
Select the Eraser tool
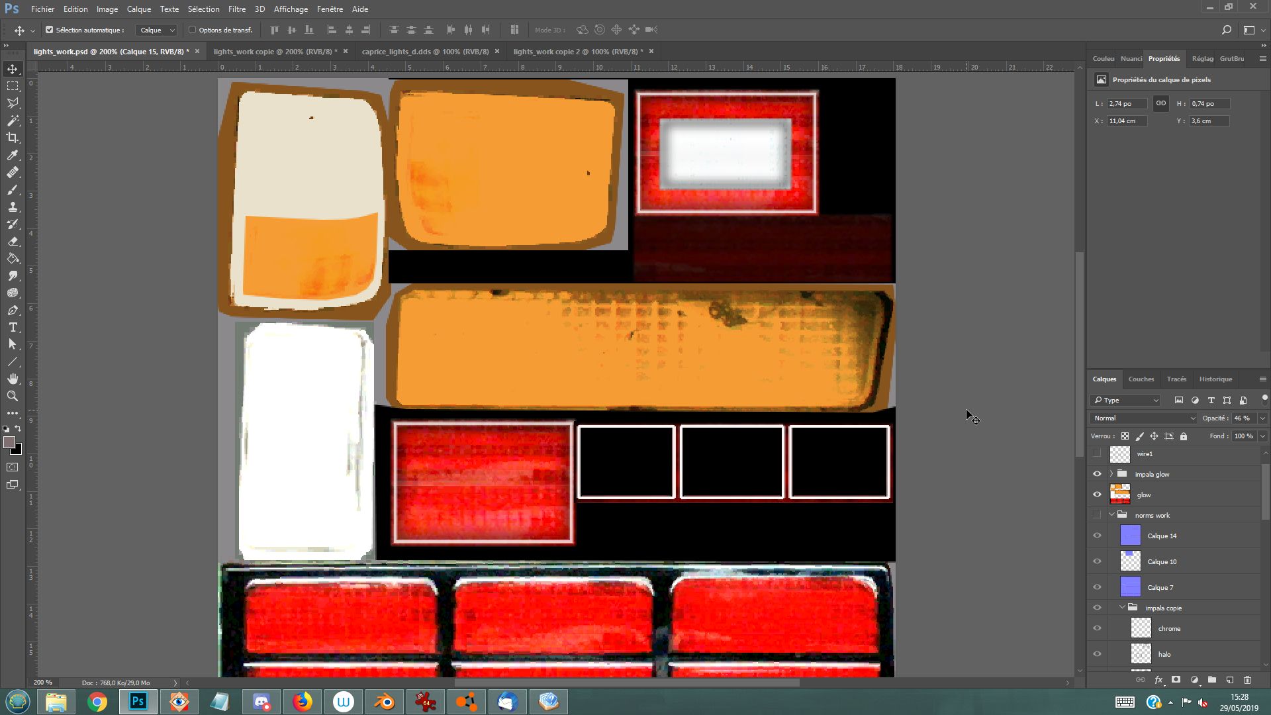(x=13, y=241)
